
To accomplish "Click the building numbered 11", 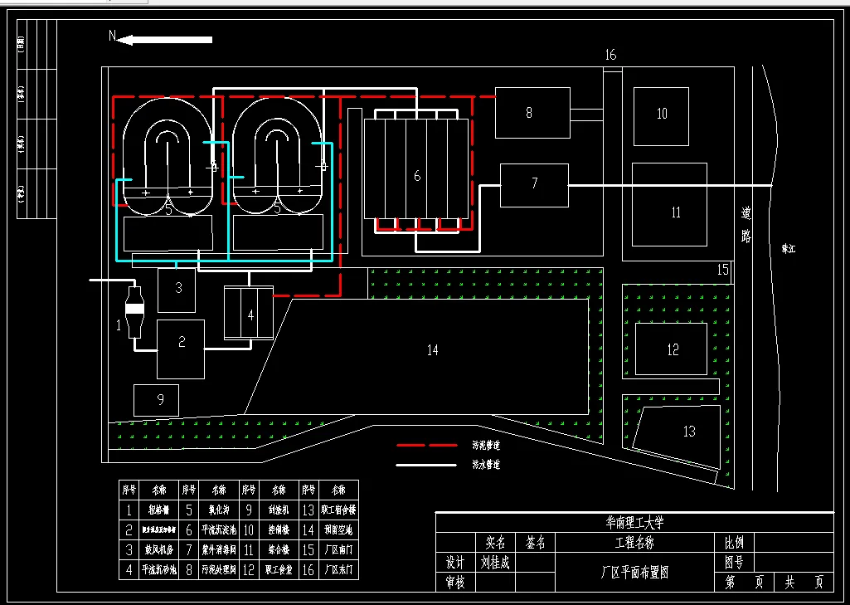I will (x=669, y=204).
